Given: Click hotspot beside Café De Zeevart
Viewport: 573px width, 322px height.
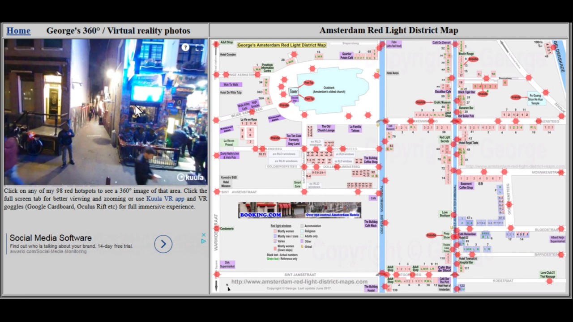Looking at the screenshot, I should 455,44.
